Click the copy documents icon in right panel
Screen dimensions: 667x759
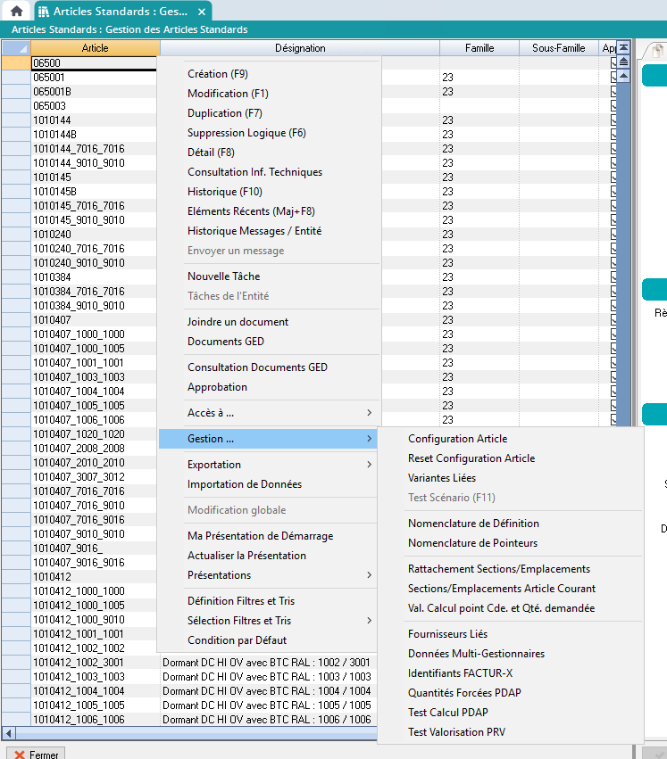tap(656, 52)
